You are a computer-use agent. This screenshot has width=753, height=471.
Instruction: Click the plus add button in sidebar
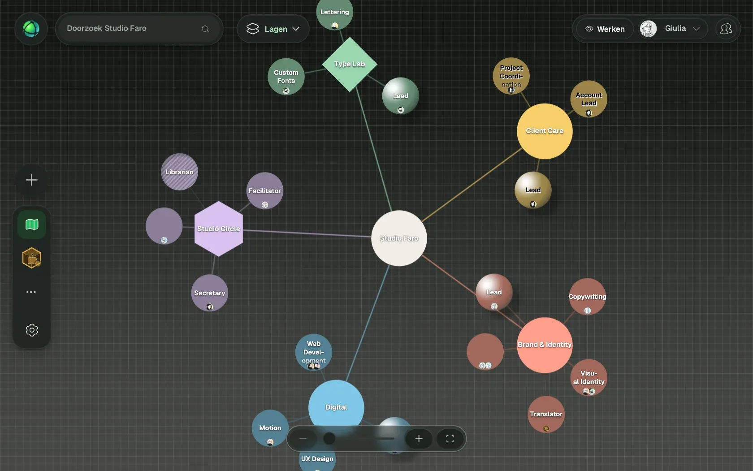(x=31, y=180)
